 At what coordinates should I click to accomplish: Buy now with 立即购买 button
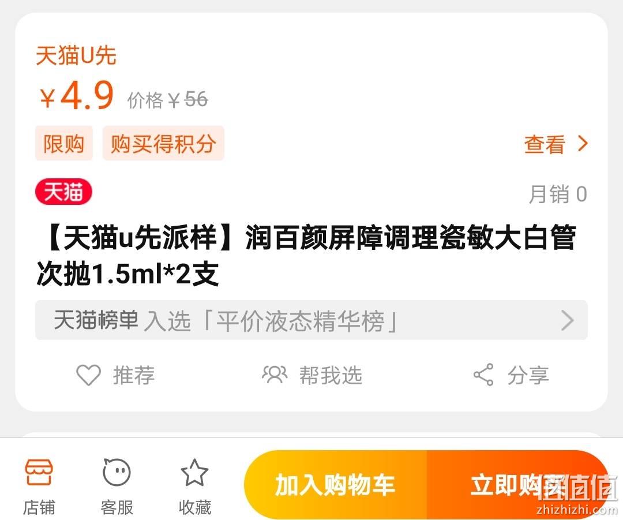click(517, 485)
